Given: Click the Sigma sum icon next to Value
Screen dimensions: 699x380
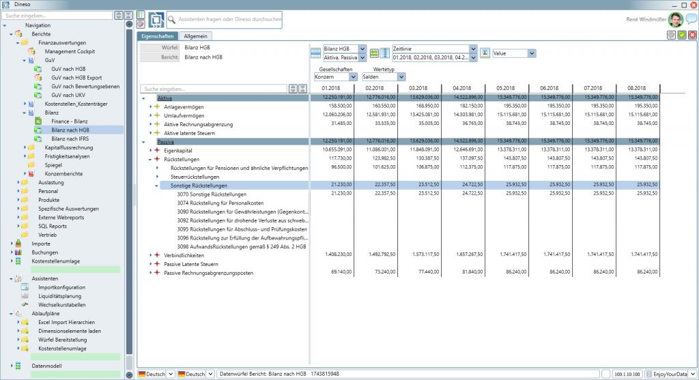Looking at the screenshot, I should 485,53.
